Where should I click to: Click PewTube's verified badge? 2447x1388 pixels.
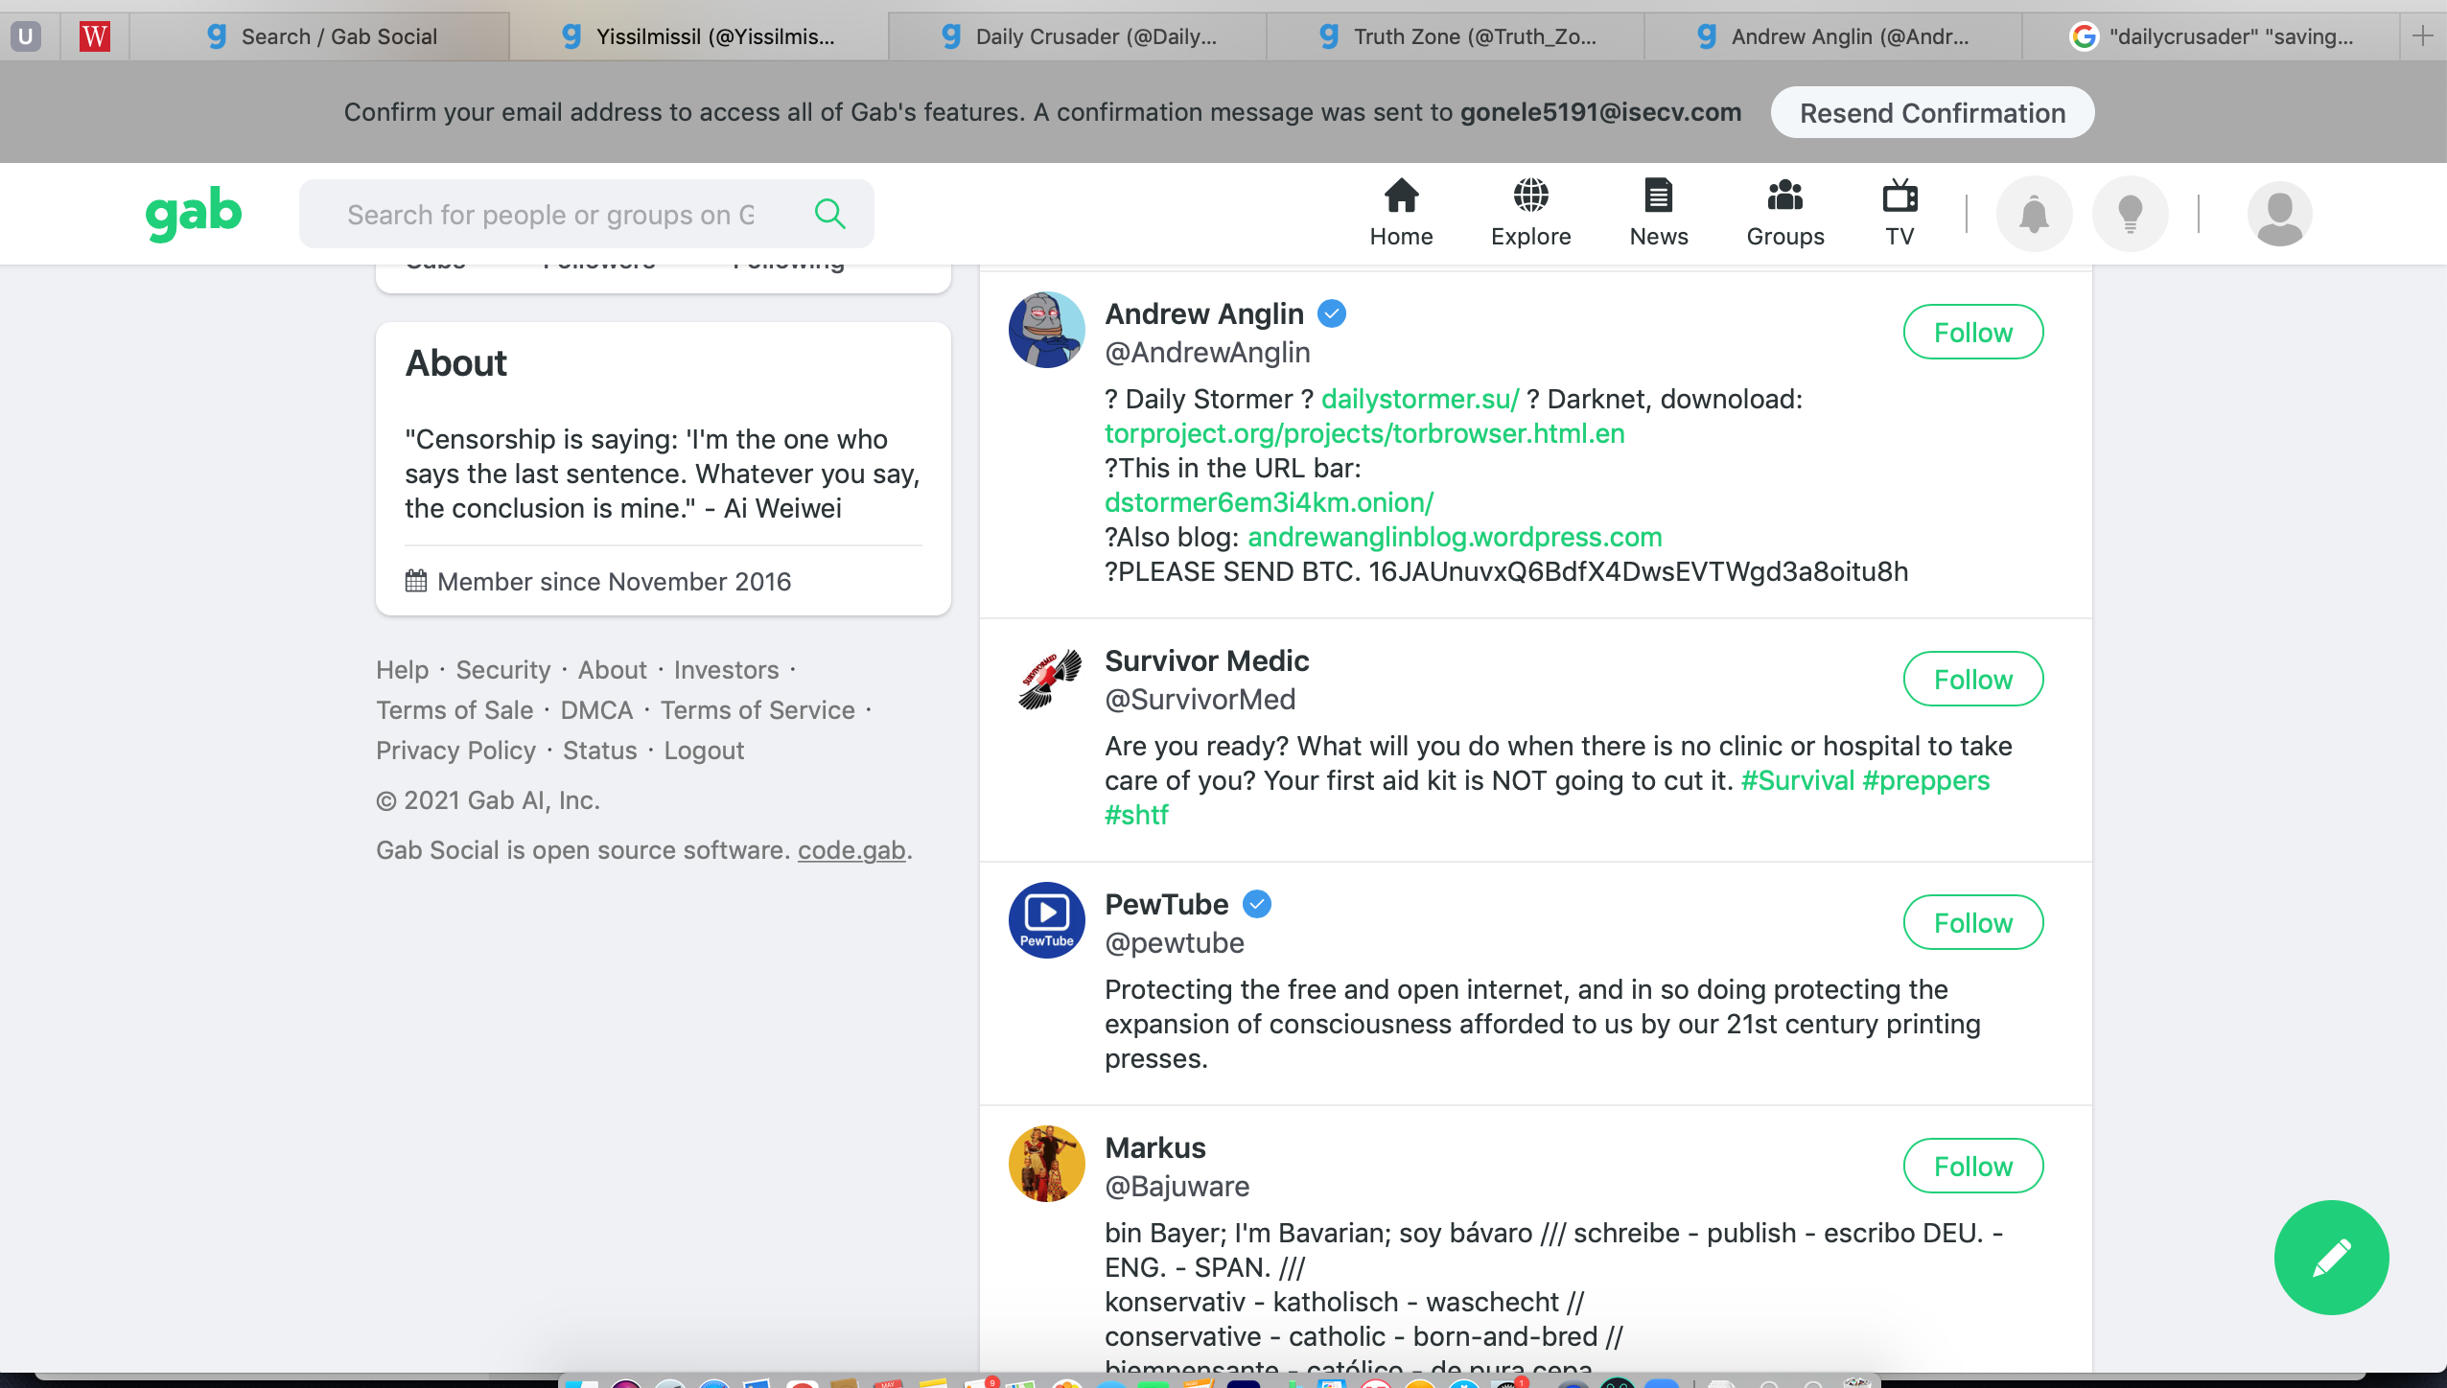[x=1256, y=904]
